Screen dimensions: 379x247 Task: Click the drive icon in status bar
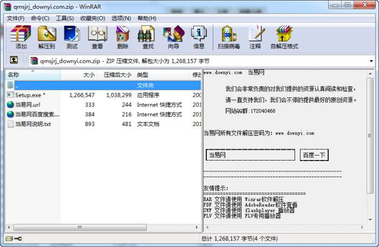click(x=9, y=238)
